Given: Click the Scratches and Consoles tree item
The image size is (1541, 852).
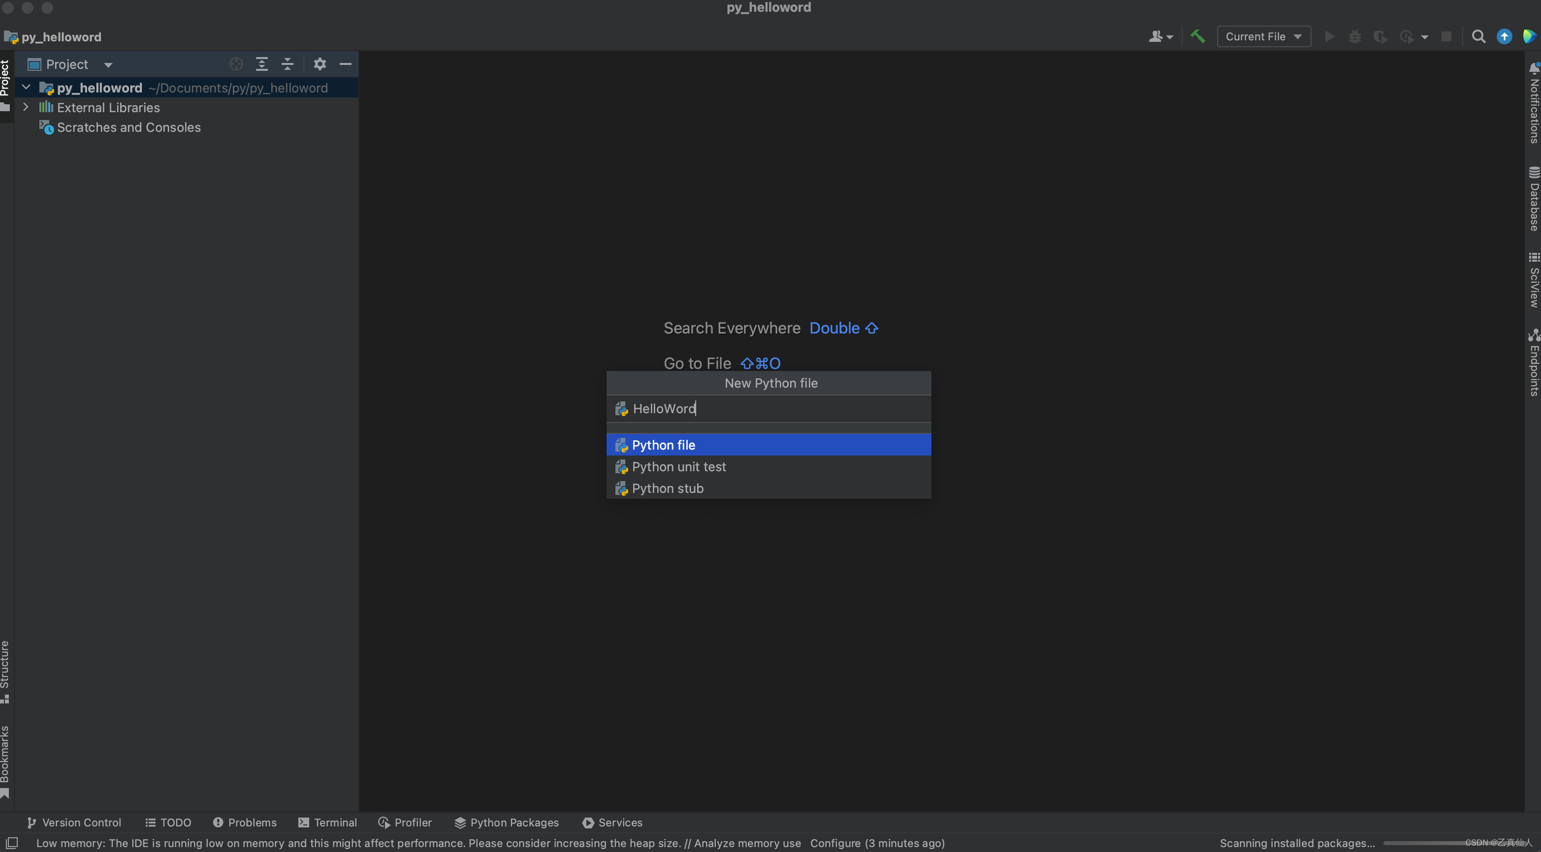Looking at the screenshot, I should pyautogui.click(x=129, y=127).
